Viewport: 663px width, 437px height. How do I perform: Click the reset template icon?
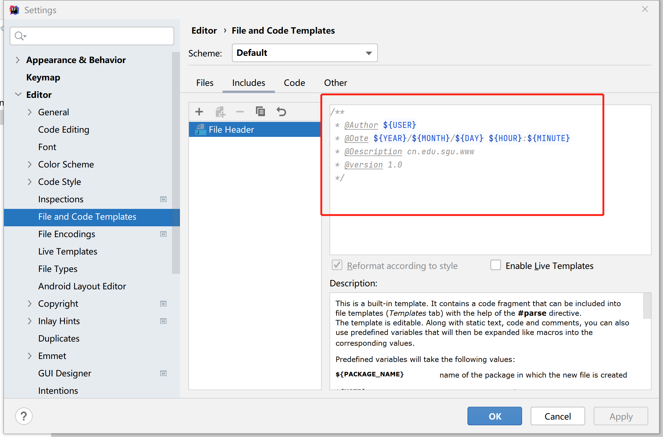pos(282,111)
